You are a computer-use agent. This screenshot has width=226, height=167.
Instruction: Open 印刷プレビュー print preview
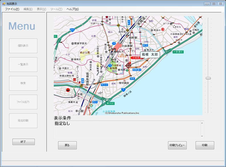[x=177, y=145]
